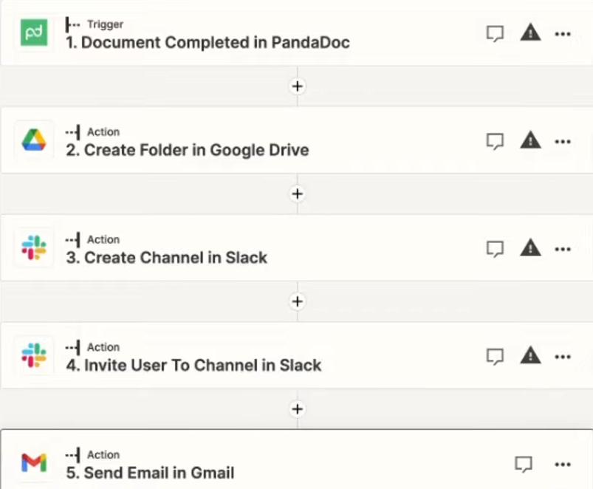Click the Google Drive icon in step 2
Viewport: 593px width, 489px height.
pos(34,140)
